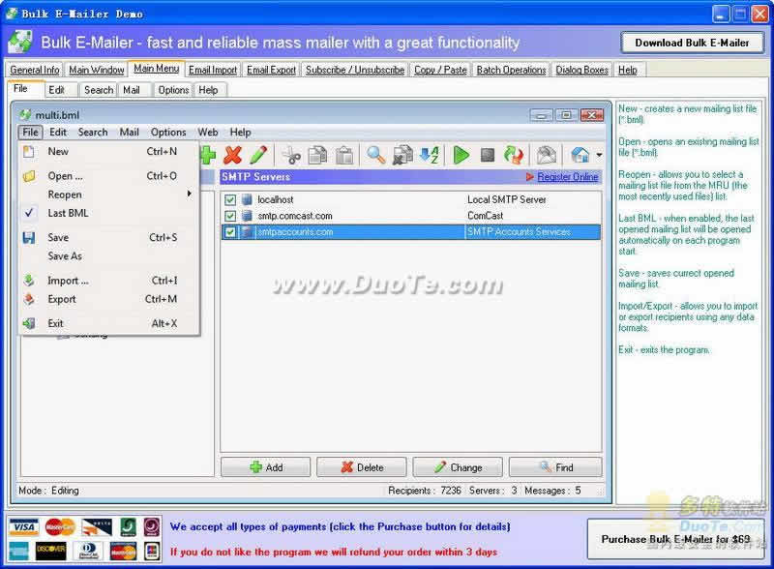This screenshot has width=774, height=569.
Task: Open the Options menu in multi.bml window
Action: click(168, 132)
